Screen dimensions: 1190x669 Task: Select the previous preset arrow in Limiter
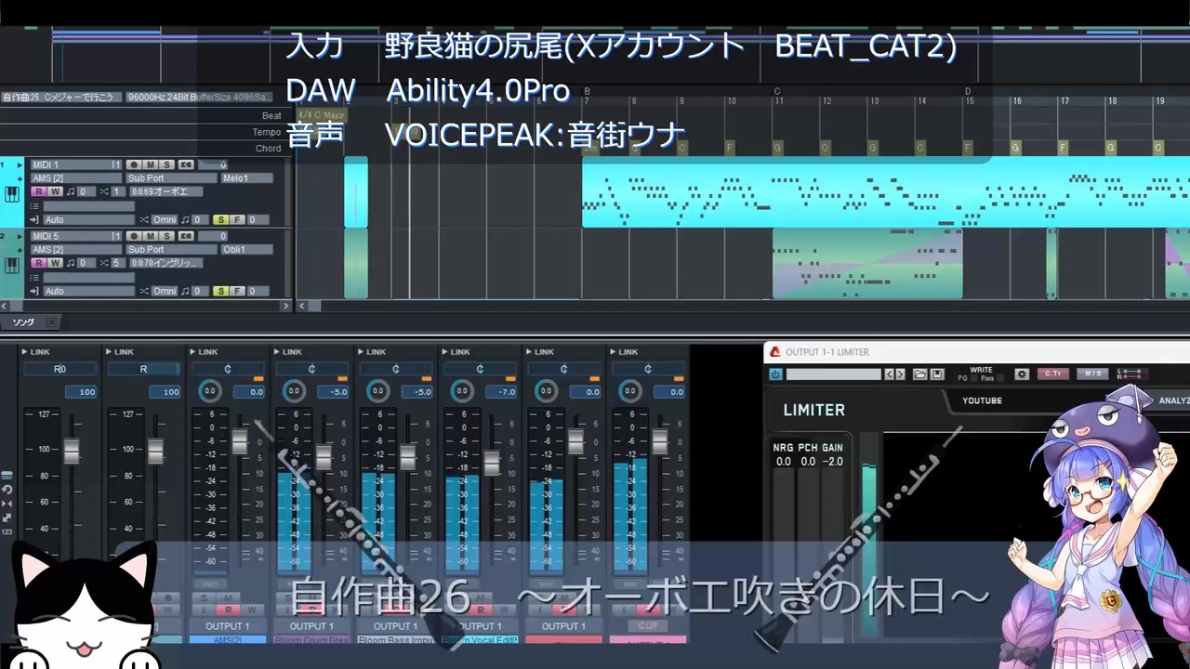tap(890, 374)
